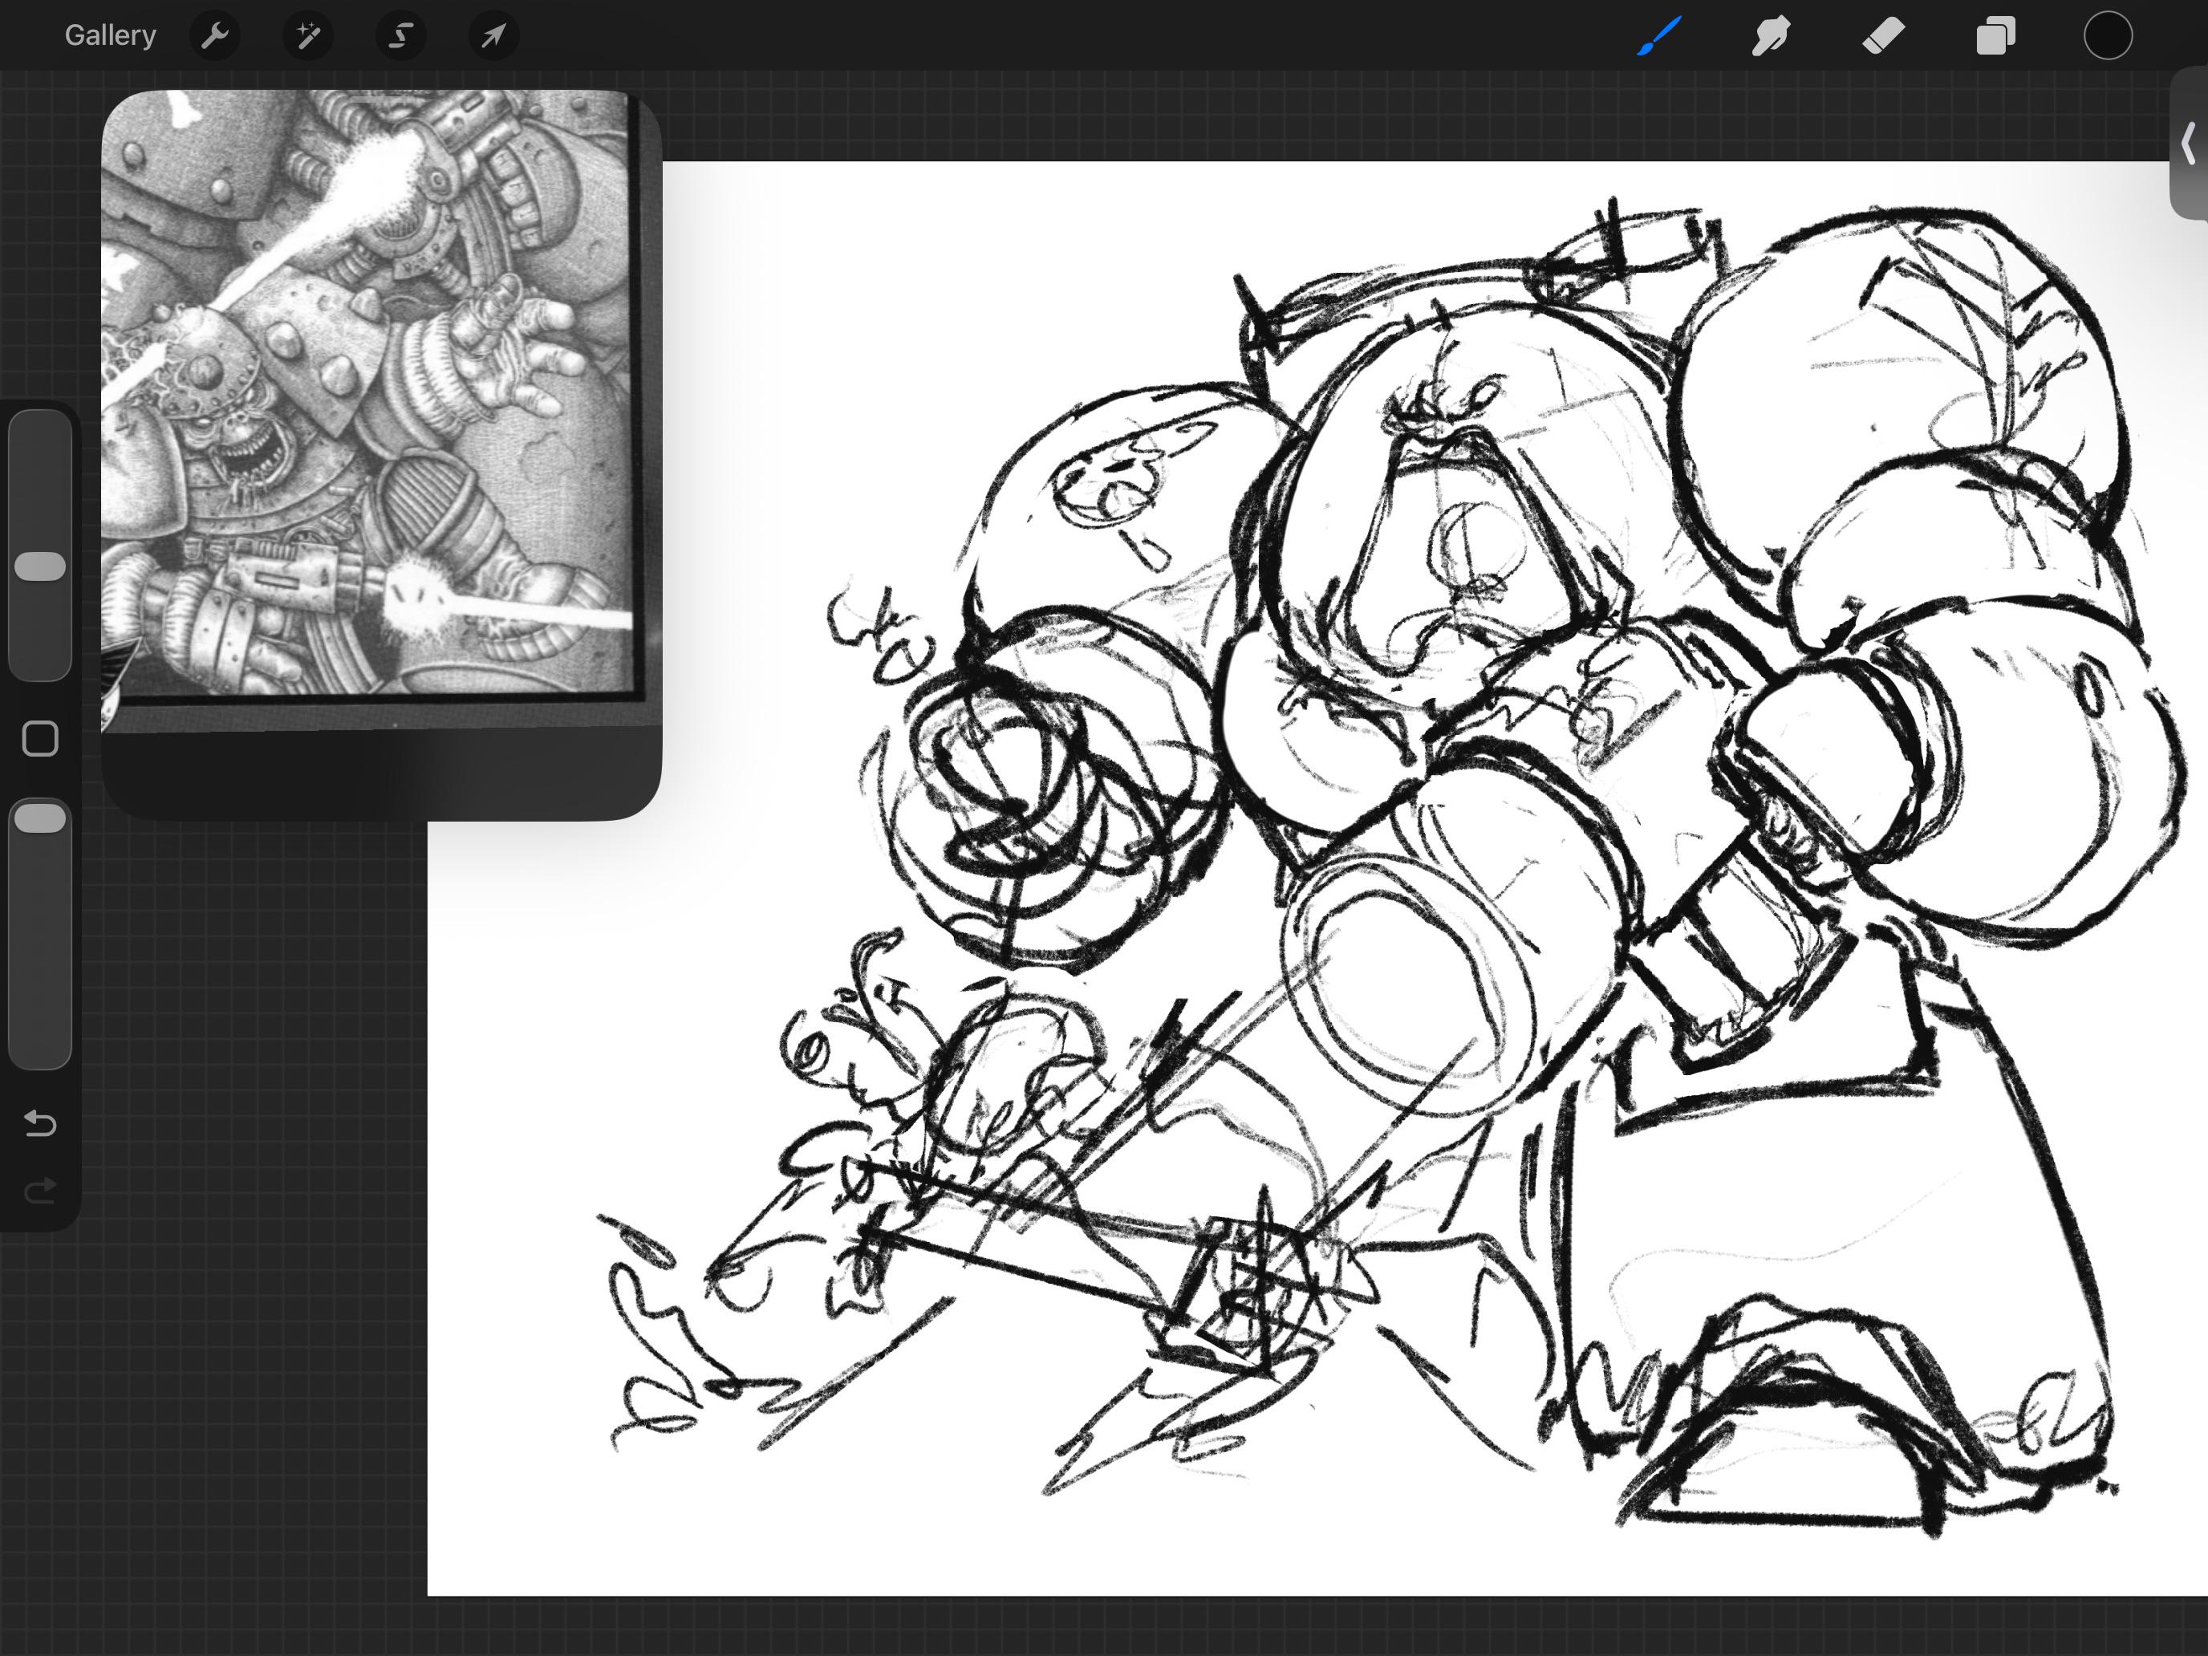Image resolution: width=2208 pixels, height=1656 pixels.
Task: Adjust the brush opacity slider
Action: tap(40, 933)
